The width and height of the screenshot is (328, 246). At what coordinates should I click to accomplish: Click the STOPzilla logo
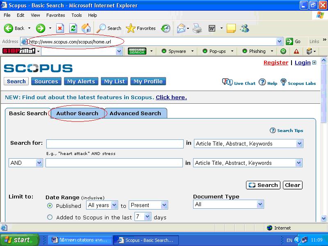coord(18,51)
